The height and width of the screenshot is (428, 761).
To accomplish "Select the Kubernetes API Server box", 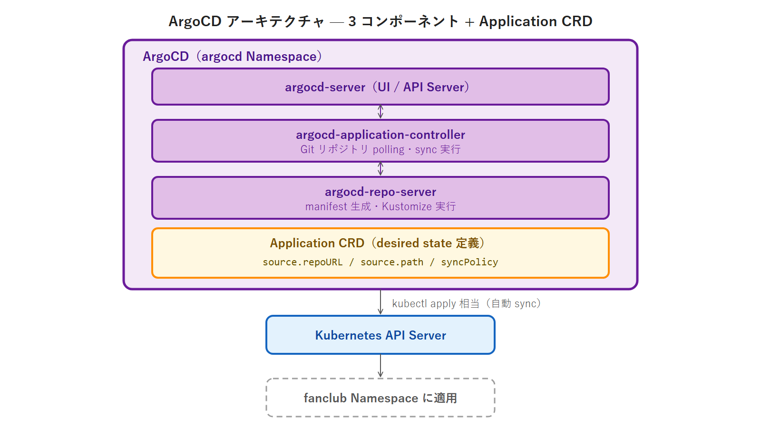I will (380, 335).
